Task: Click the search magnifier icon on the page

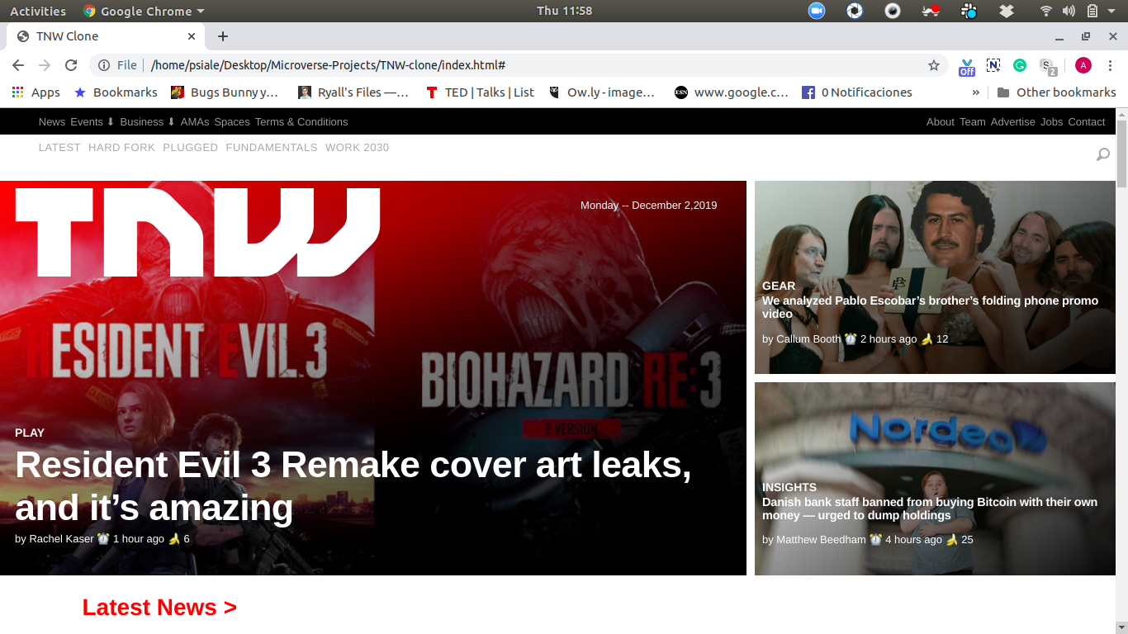Action: (x=1102, y=154)
